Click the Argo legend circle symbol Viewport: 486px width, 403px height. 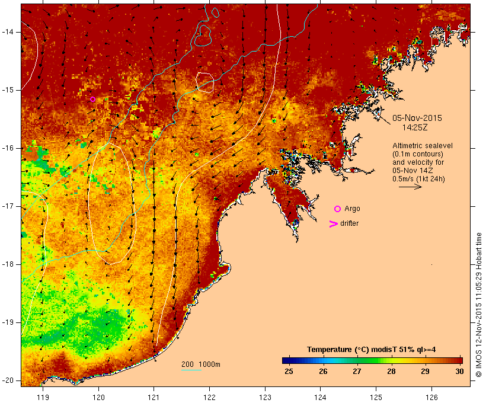pyautogui.click(x=338, y=209)
